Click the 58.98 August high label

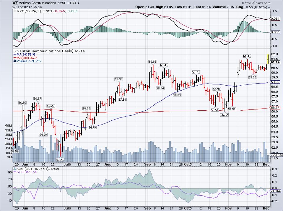pyautogui.click(x=118, y=79)
